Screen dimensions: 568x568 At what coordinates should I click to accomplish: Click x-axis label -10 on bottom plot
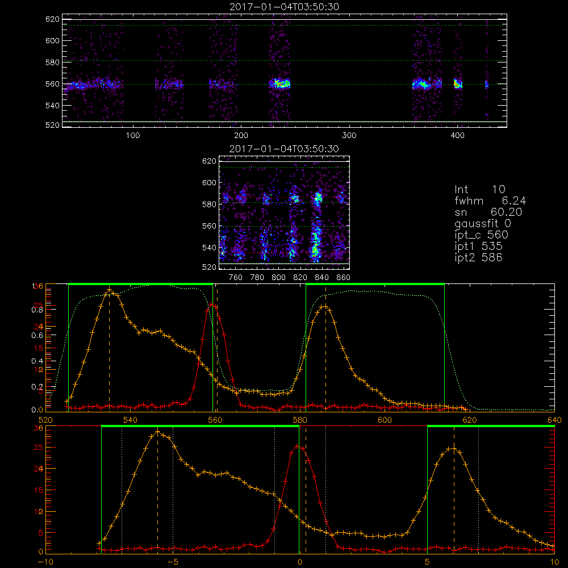(x=45, y=562)
